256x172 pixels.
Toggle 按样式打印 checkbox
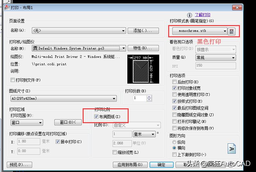(174, 101)
